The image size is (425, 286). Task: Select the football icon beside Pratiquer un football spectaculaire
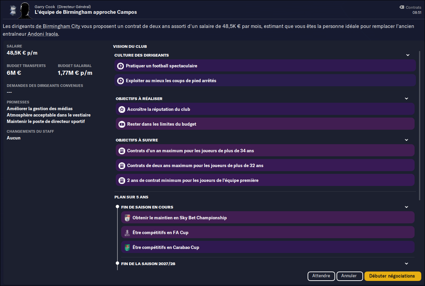pyautogui.click(x=120, y=66)
